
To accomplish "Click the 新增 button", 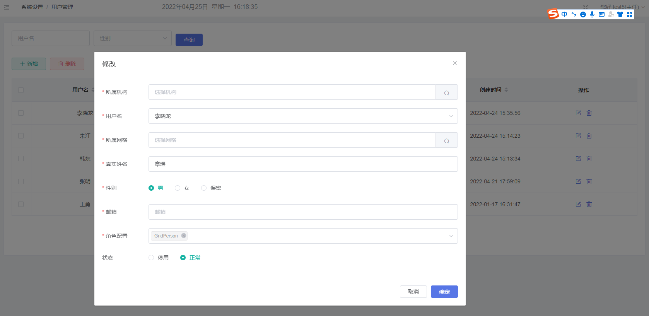I will tap(29, 64).
